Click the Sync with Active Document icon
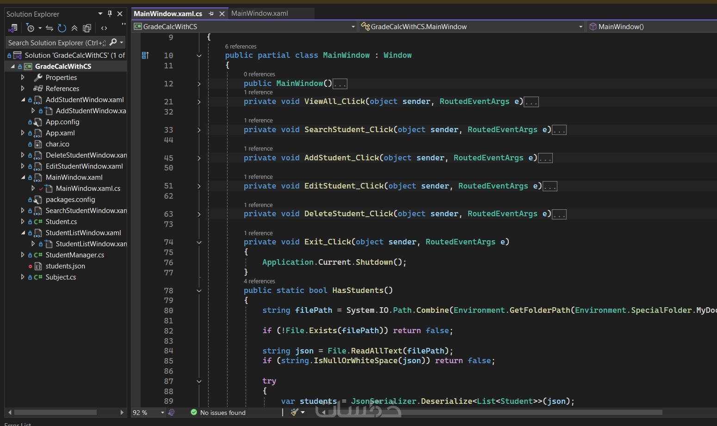The height and width of the screenshot is (426, 717). click(49, 28)
